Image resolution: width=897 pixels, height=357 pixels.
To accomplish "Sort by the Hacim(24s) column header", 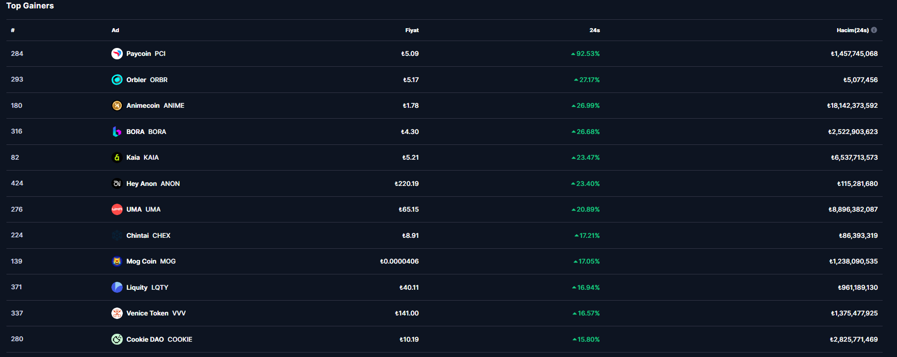I will 852,30.
